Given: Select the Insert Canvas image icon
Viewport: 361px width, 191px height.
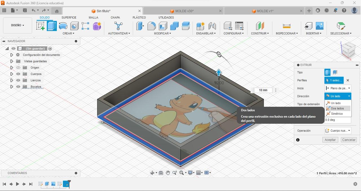Looking at the screenshot, I should coord(320,26).
